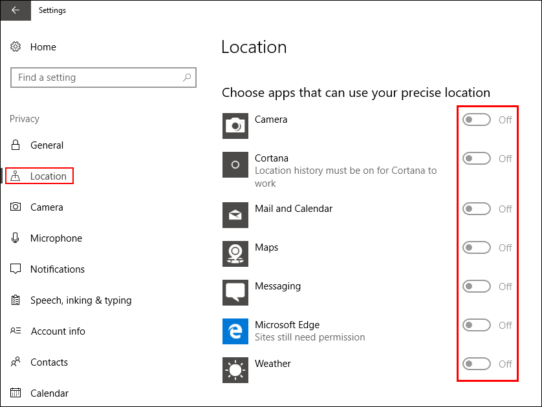Open Notifications privacy settings

click(58, 269)
